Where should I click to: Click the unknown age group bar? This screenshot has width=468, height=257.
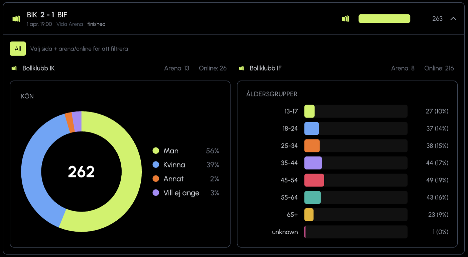tap(356, 232)
